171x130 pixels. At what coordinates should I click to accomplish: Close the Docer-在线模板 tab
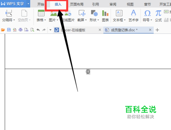click(x=100, y=30)
